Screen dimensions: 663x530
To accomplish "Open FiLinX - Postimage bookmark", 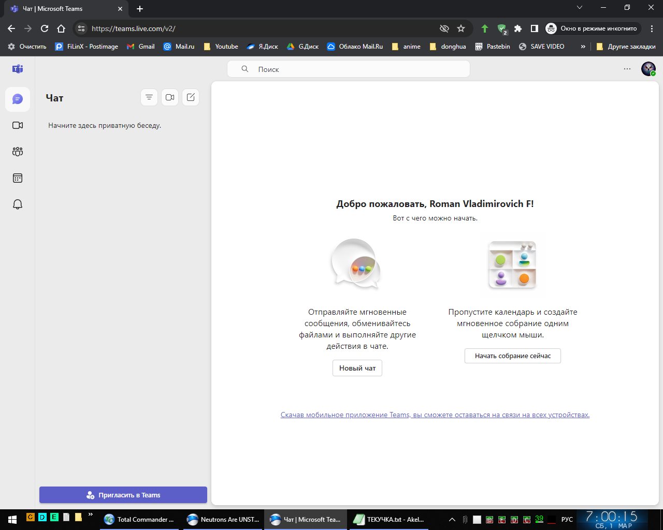I will click(87, 47).
